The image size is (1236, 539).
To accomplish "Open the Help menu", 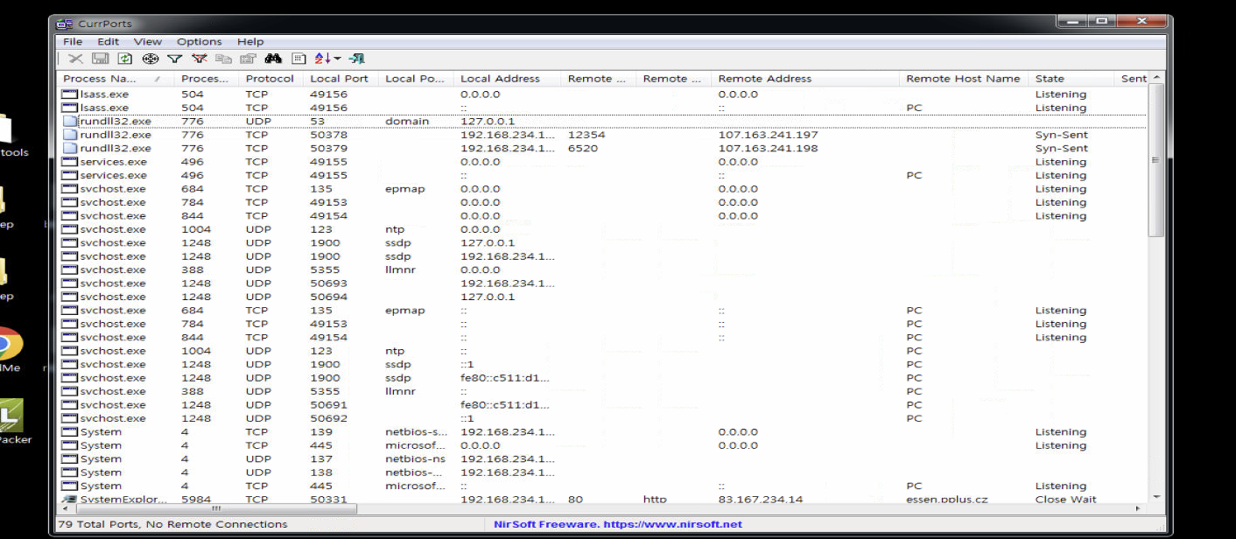I will [x=250, y=41].
